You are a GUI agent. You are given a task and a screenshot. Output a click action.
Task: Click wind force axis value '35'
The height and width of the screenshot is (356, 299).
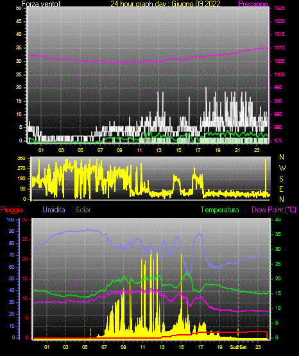click(19, 47)
